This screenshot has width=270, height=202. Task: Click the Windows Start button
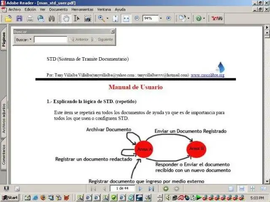10,198
